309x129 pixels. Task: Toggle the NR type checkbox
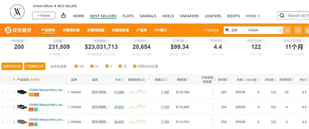click(x=76, y=67)
